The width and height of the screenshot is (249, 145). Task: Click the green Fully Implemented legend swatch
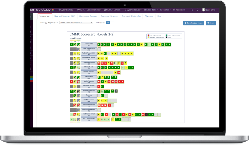pyautogui.click(x=167, y=35)
